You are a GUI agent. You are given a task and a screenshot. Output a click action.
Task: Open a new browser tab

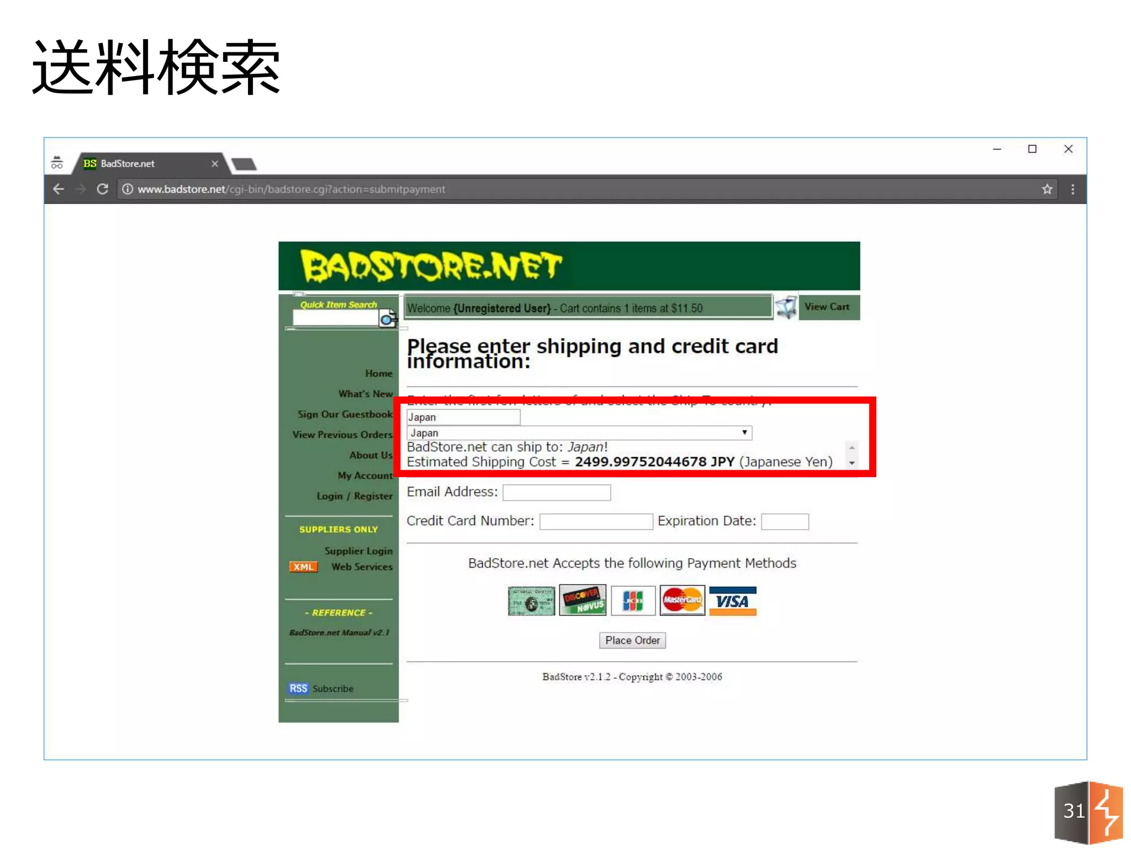coord(244,164)
